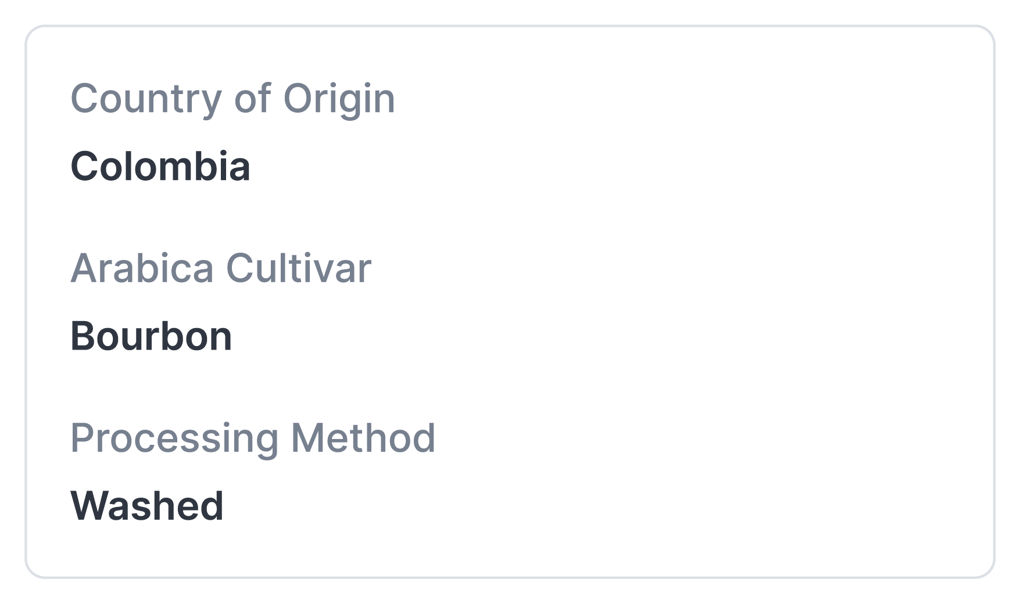Click the word "of" in Country of Origin
Viewport: 1020px width, 601px height.
(x=252, y=99)
